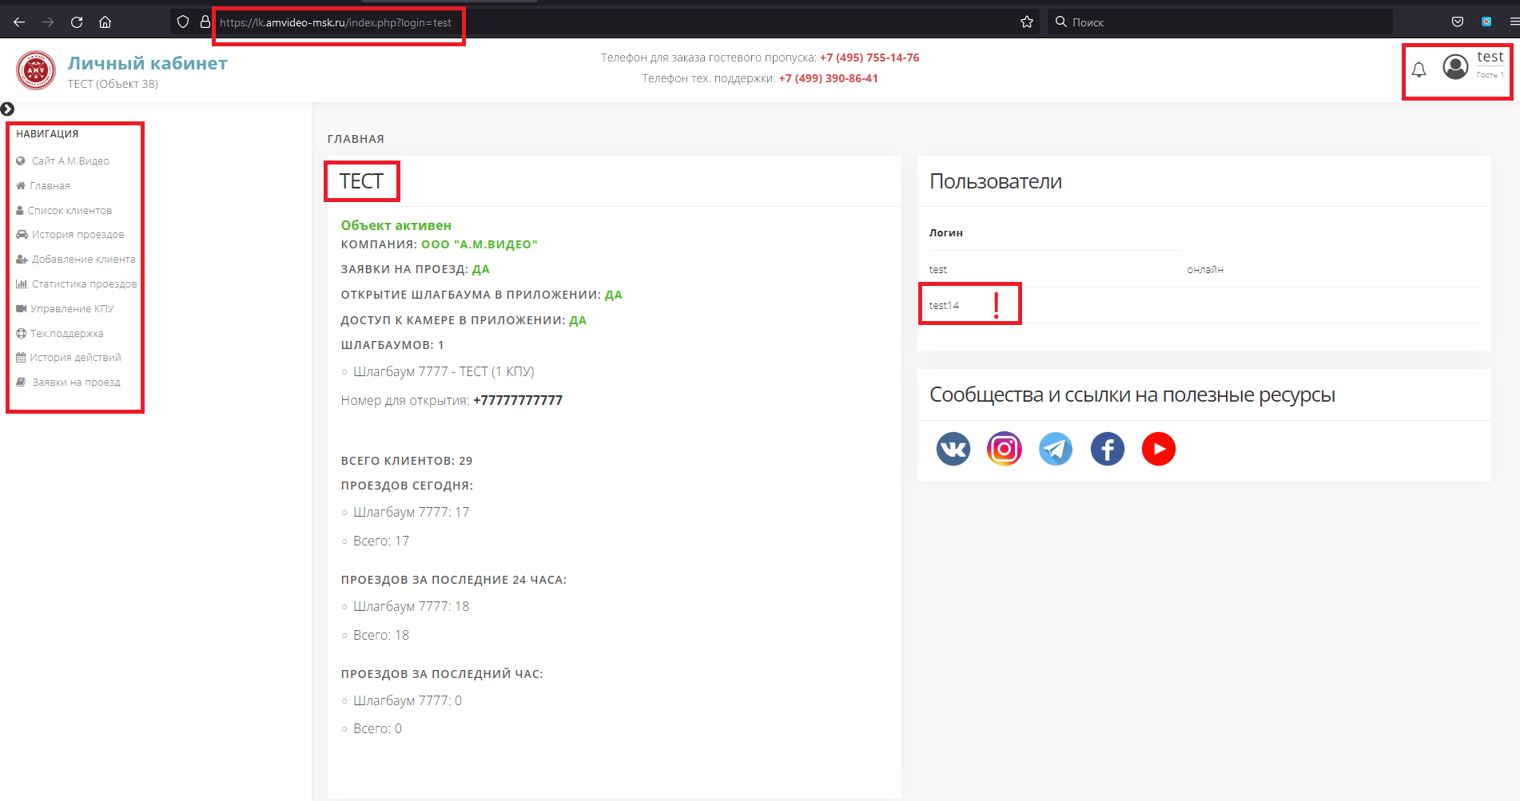
Task: Open the Pocket save icon
Action: 1458,22
